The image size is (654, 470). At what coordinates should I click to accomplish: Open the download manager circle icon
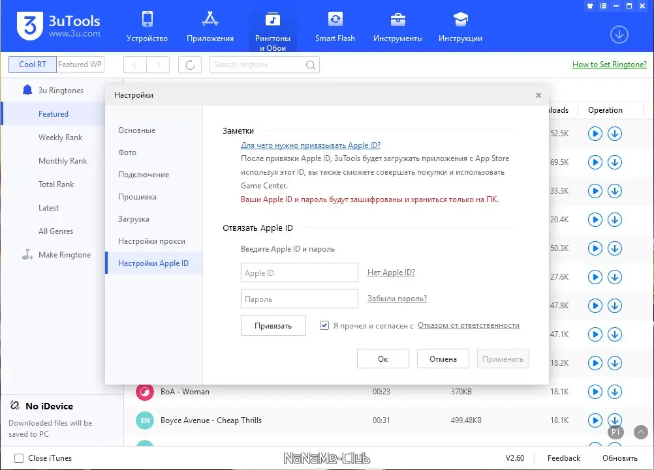tap(619, 35)
